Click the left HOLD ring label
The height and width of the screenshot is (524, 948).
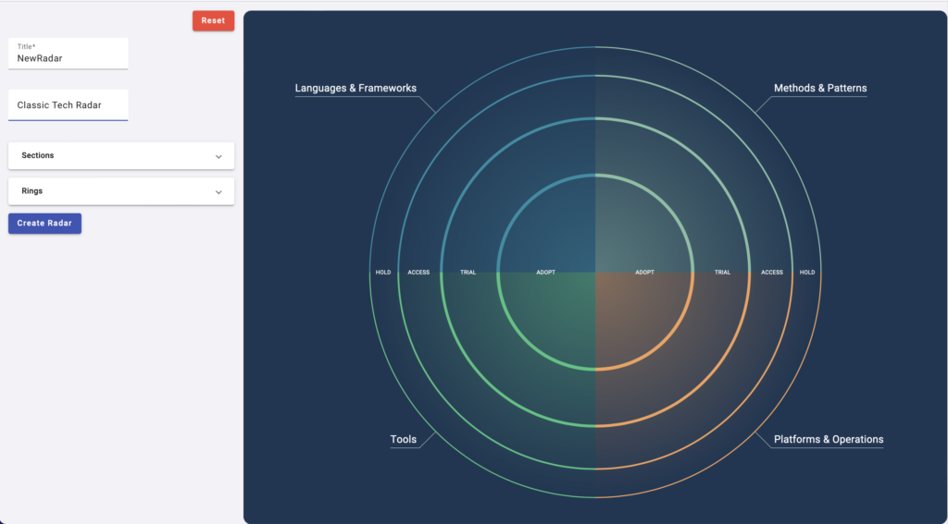[382, 273]
